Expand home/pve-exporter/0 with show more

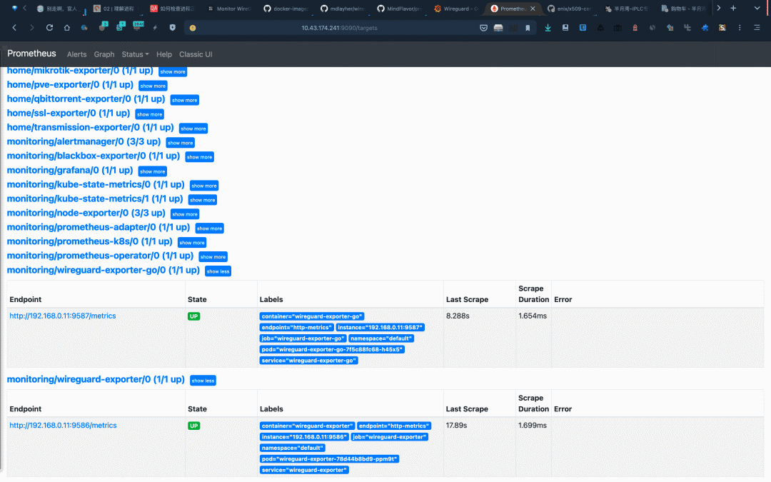[x=153, y=86]
